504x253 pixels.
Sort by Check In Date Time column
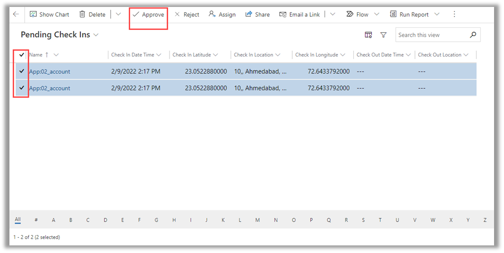[x=133, y=55]
